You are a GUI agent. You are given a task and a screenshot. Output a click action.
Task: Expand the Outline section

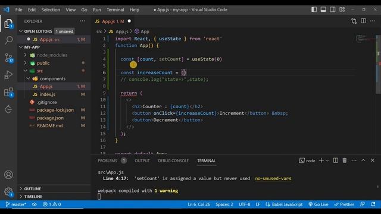click(21, 188)
